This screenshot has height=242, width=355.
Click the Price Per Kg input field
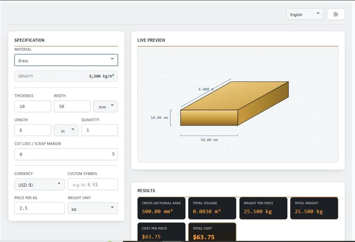click(x=39, y=208)
